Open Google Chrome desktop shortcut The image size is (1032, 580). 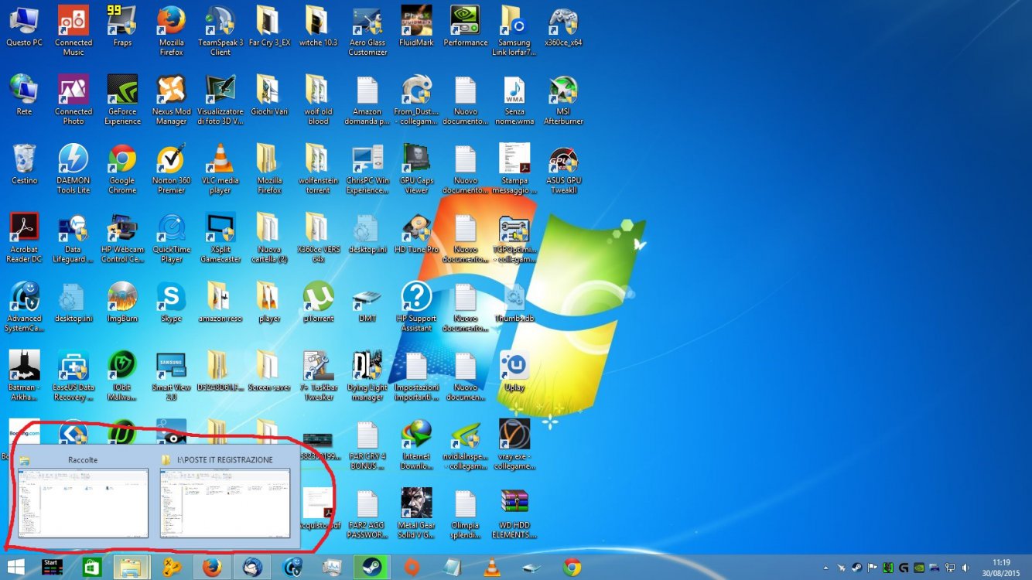click(122, 169)
